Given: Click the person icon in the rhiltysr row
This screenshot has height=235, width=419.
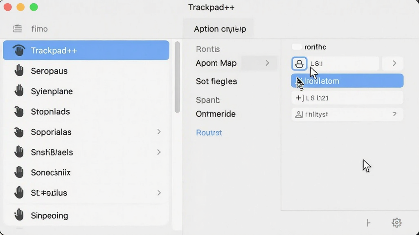Looking at the screenshot, I should click(x=299, y=115).
